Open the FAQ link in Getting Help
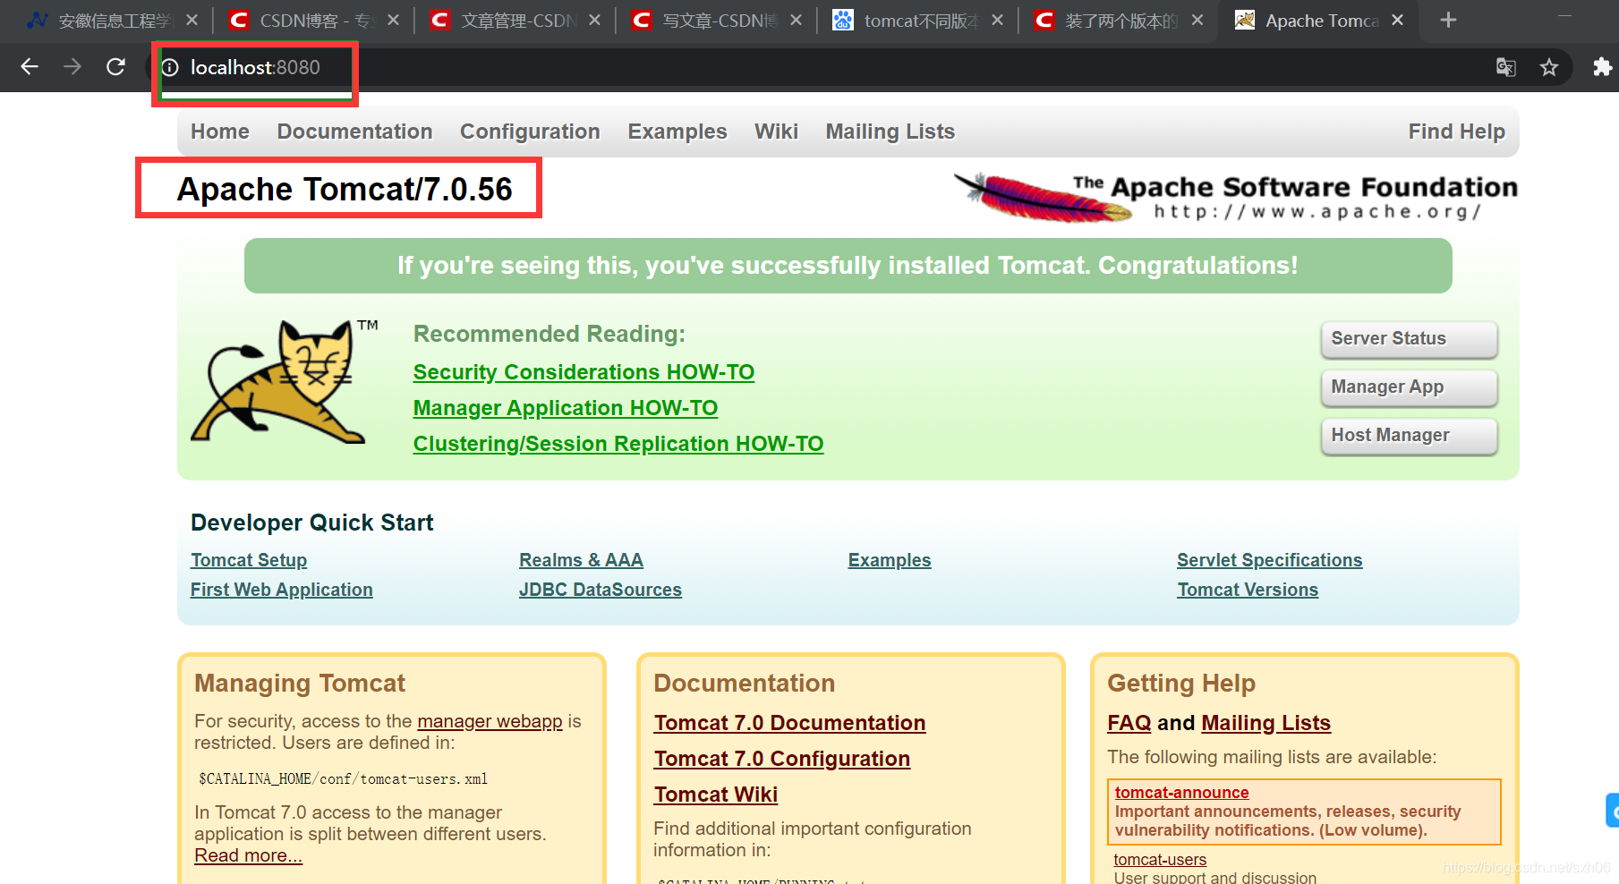 (1129, 723)
